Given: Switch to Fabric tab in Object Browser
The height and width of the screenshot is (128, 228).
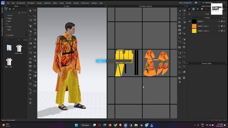Looking at the screenshot, I should [193, 9].
